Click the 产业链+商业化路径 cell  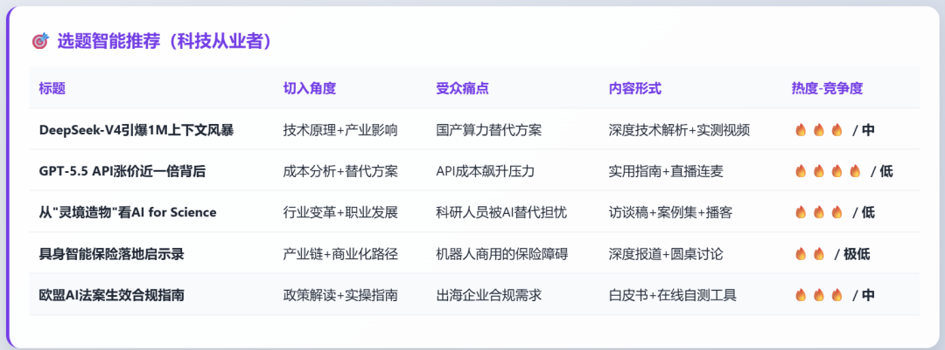(x=339, y=254)
